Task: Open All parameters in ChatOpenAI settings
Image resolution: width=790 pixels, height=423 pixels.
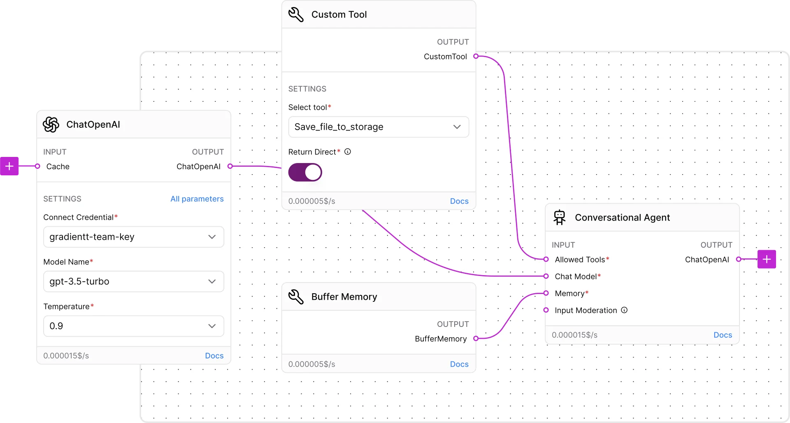Action: coord(197,199)
